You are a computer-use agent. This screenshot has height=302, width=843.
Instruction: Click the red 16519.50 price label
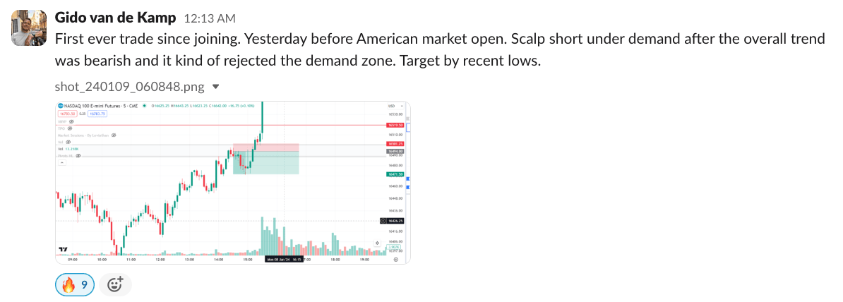[394, 125]
